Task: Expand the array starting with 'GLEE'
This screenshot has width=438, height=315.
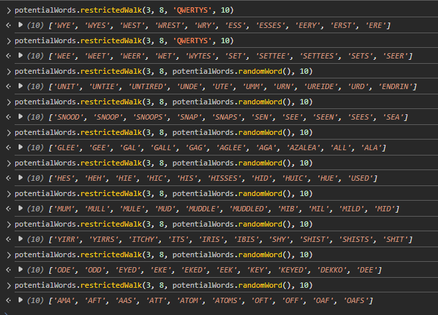Action: click(21, 147)
